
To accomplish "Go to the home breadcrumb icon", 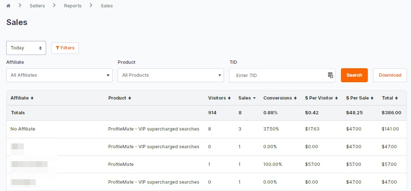I will (8, 6).
